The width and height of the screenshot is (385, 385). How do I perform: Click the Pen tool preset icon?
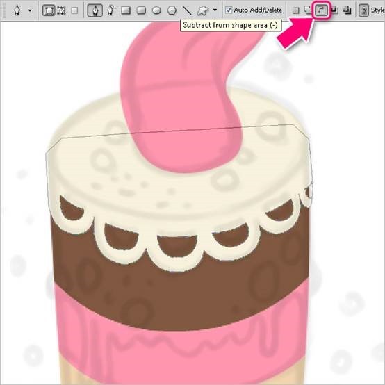[17, 10]
